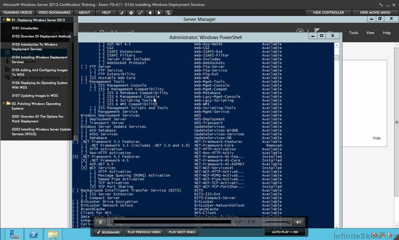Click Play Next Video button

(x=182, y=232)
